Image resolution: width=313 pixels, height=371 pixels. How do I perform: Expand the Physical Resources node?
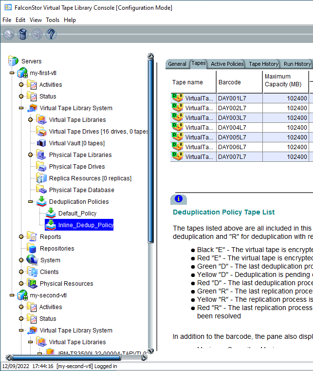pyautogui.click(x=21, y=283)
